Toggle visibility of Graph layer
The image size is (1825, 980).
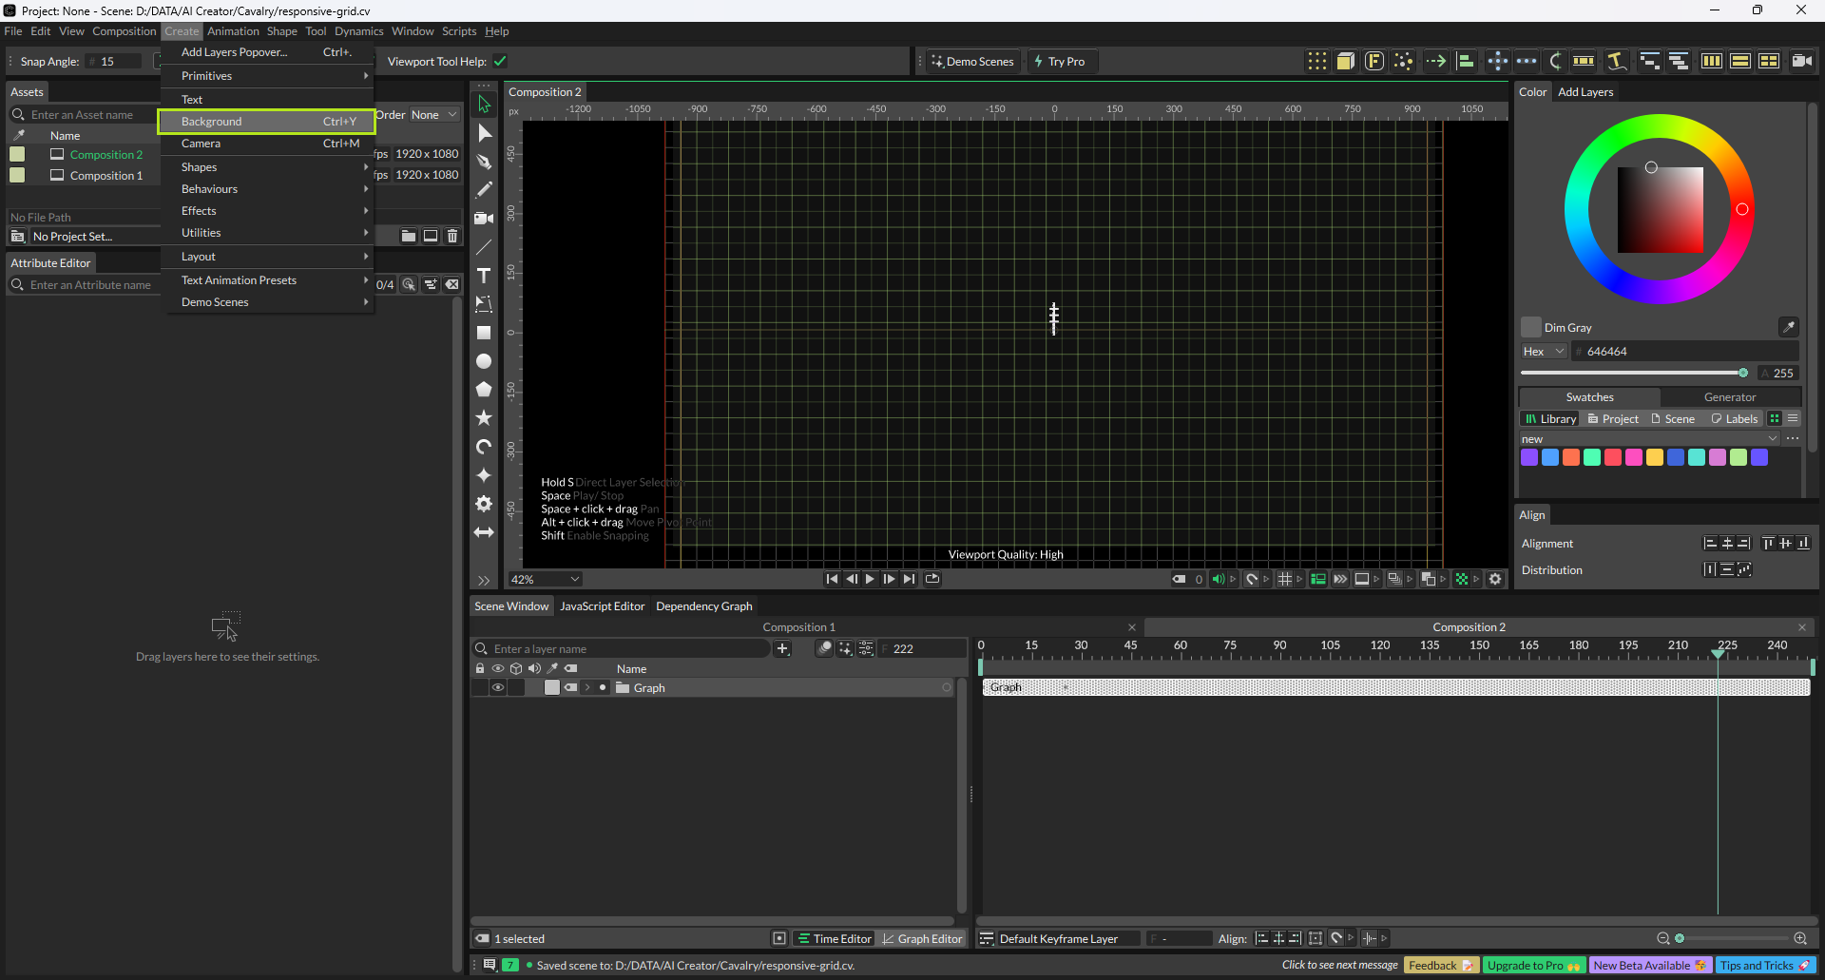pos(497,687)
